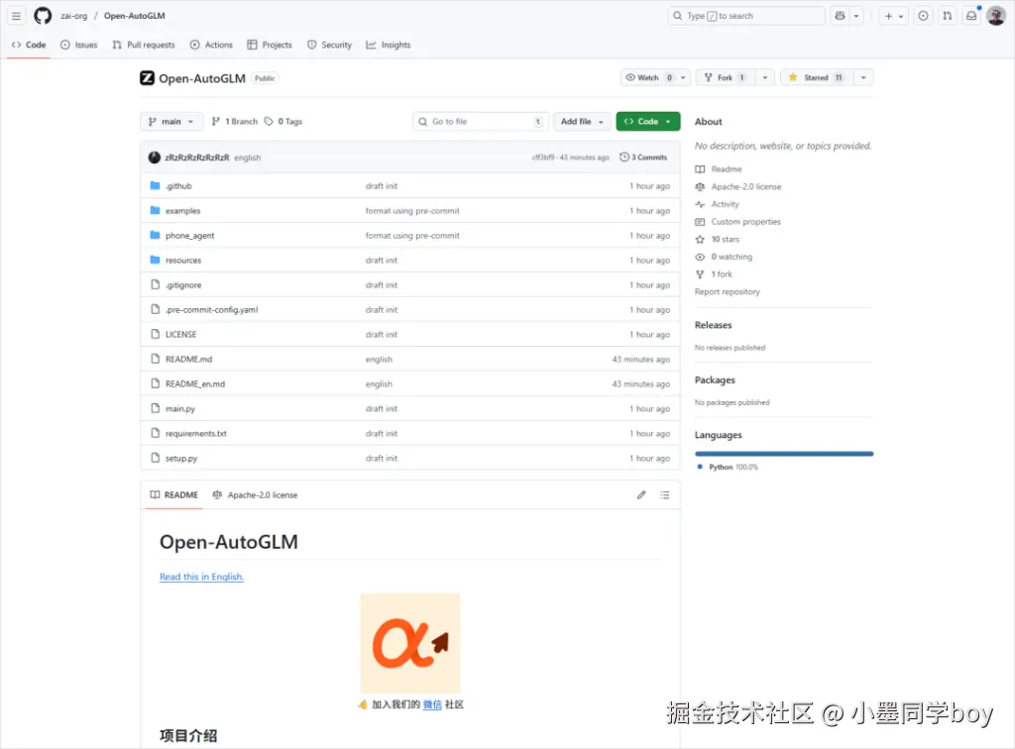Click the Activity sidebar link

(725, 204)
